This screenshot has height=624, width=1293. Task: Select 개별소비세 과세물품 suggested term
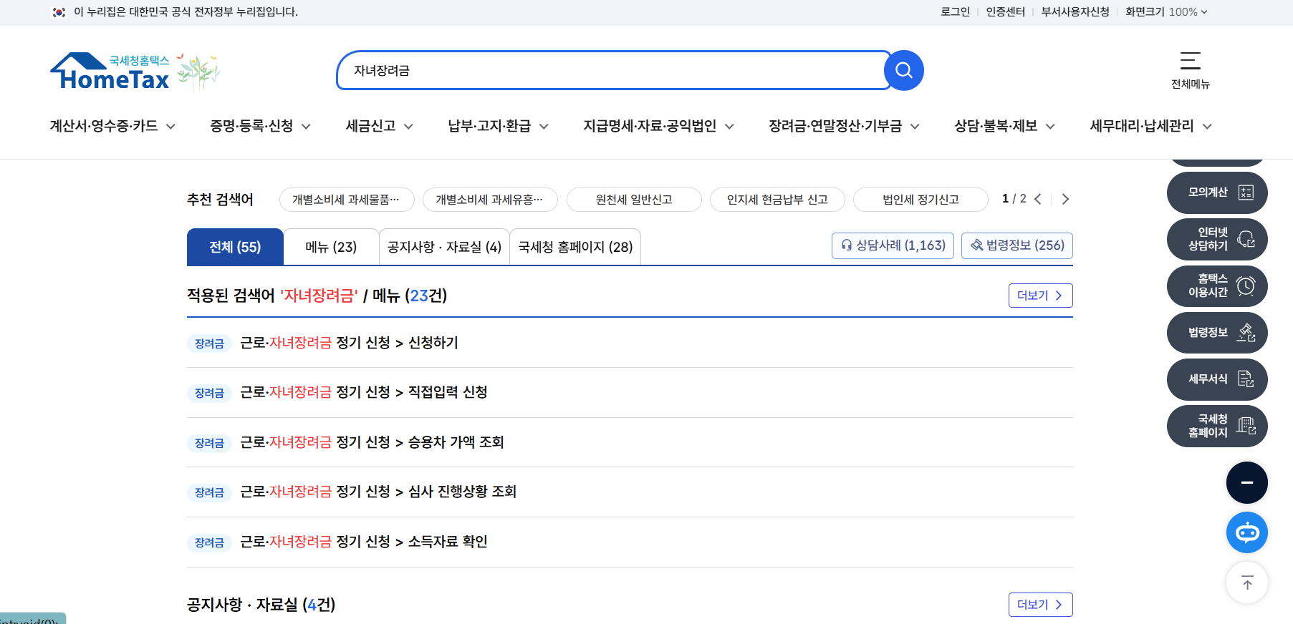347,200
